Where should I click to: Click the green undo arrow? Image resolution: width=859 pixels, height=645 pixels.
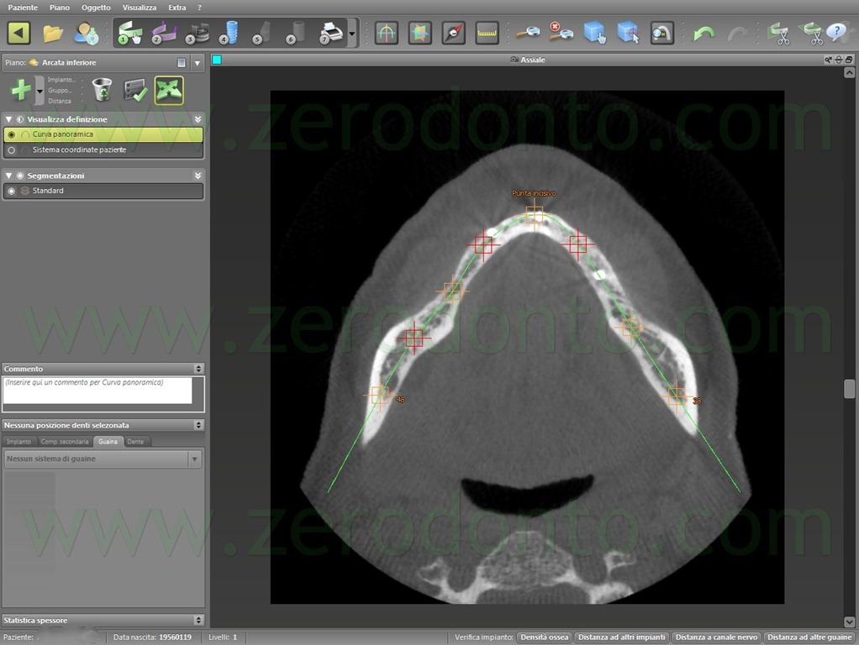click(704, 34)
